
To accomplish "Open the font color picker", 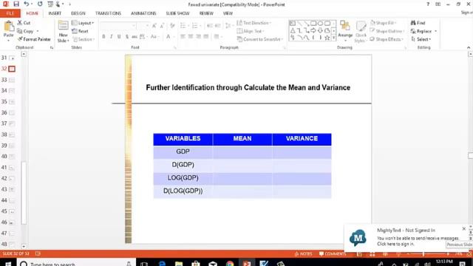I will [x=170, y=36].
